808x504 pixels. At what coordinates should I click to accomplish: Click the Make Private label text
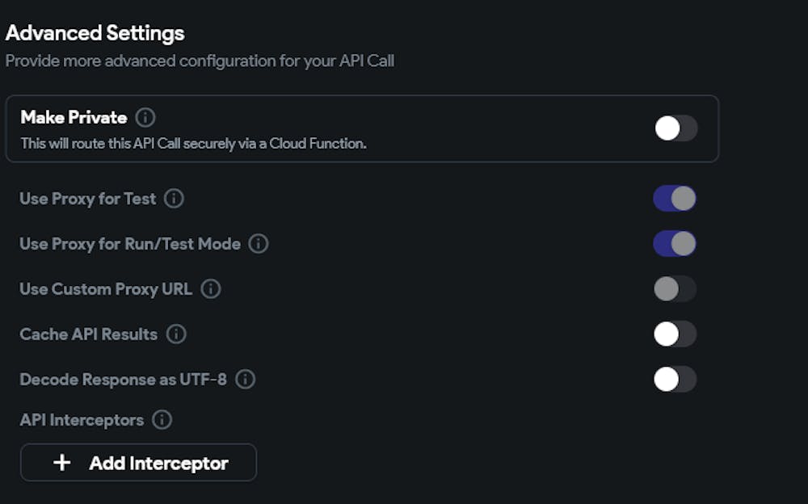click(x=74, y=118)
